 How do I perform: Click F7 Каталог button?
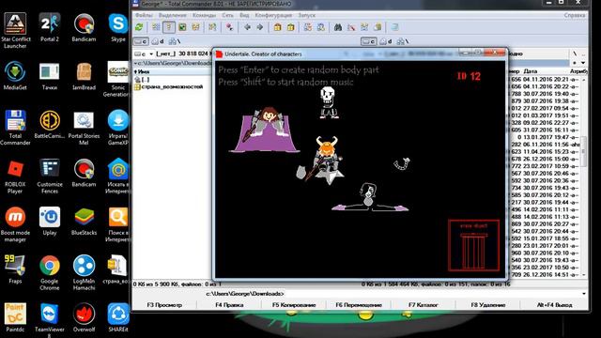point(424,305)
